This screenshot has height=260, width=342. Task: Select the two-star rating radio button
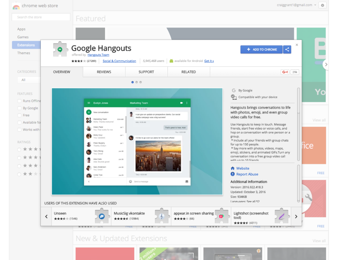pos(19,174)
